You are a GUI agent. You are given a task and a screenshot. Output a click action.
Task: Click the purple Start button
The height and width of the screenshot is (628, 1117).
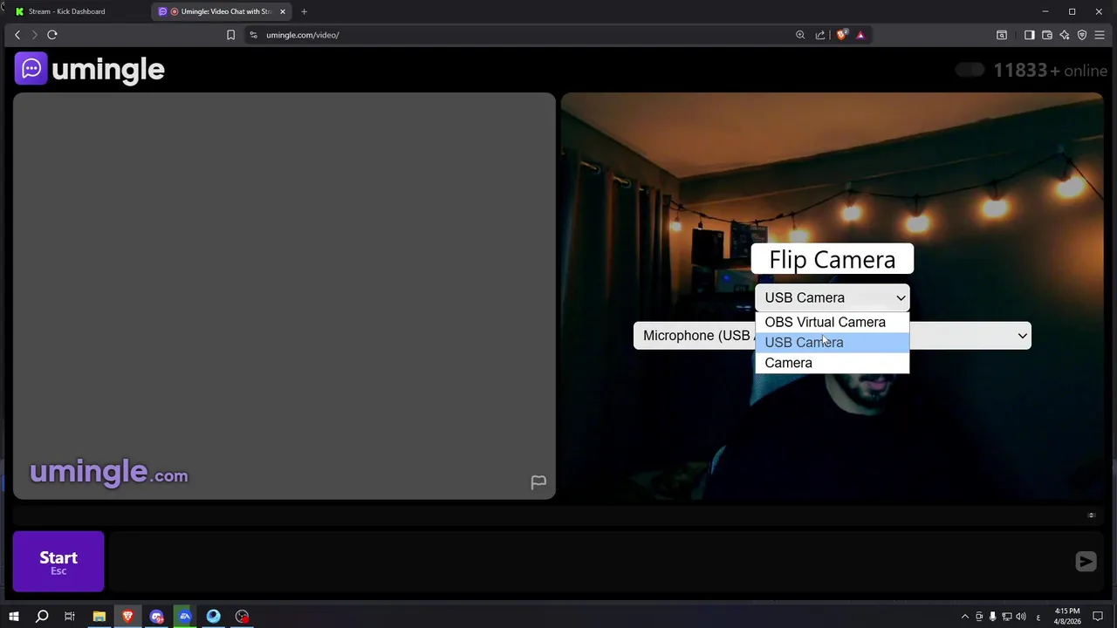pyautogui.click(x=58, y=562)
